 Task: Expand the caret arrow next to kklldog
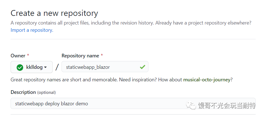(45, 67)
